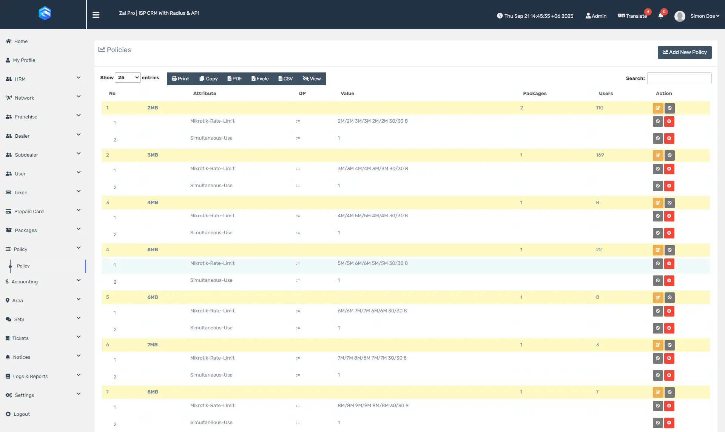Delete Simultaneous-Use attribute under 2MB policy
Screen dimensions: 725x432
(x=669, y=138)
